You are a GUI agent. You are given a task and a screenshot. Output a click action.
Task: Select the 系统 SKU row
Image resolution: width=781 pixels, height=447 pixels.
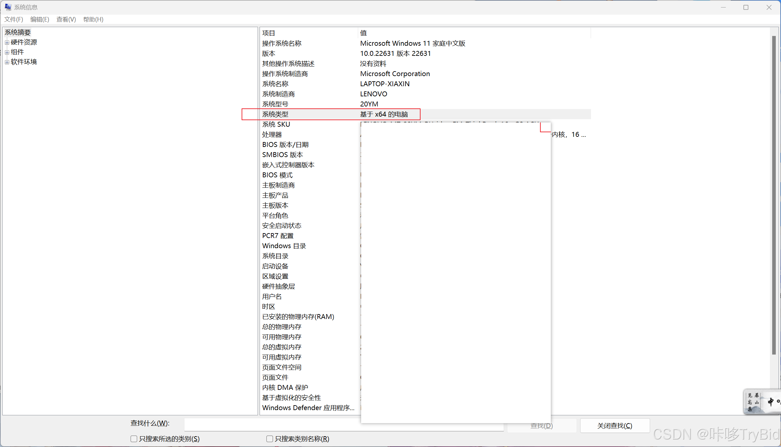[x=310, y=124]
